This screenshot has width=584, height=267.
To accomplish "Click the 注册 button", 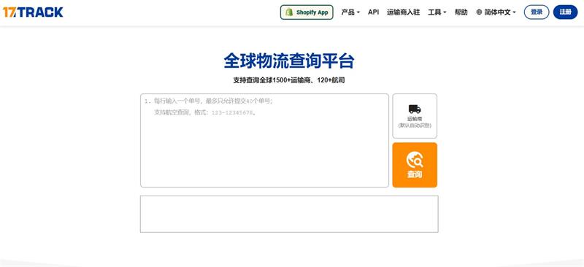I will coord(565,12).
